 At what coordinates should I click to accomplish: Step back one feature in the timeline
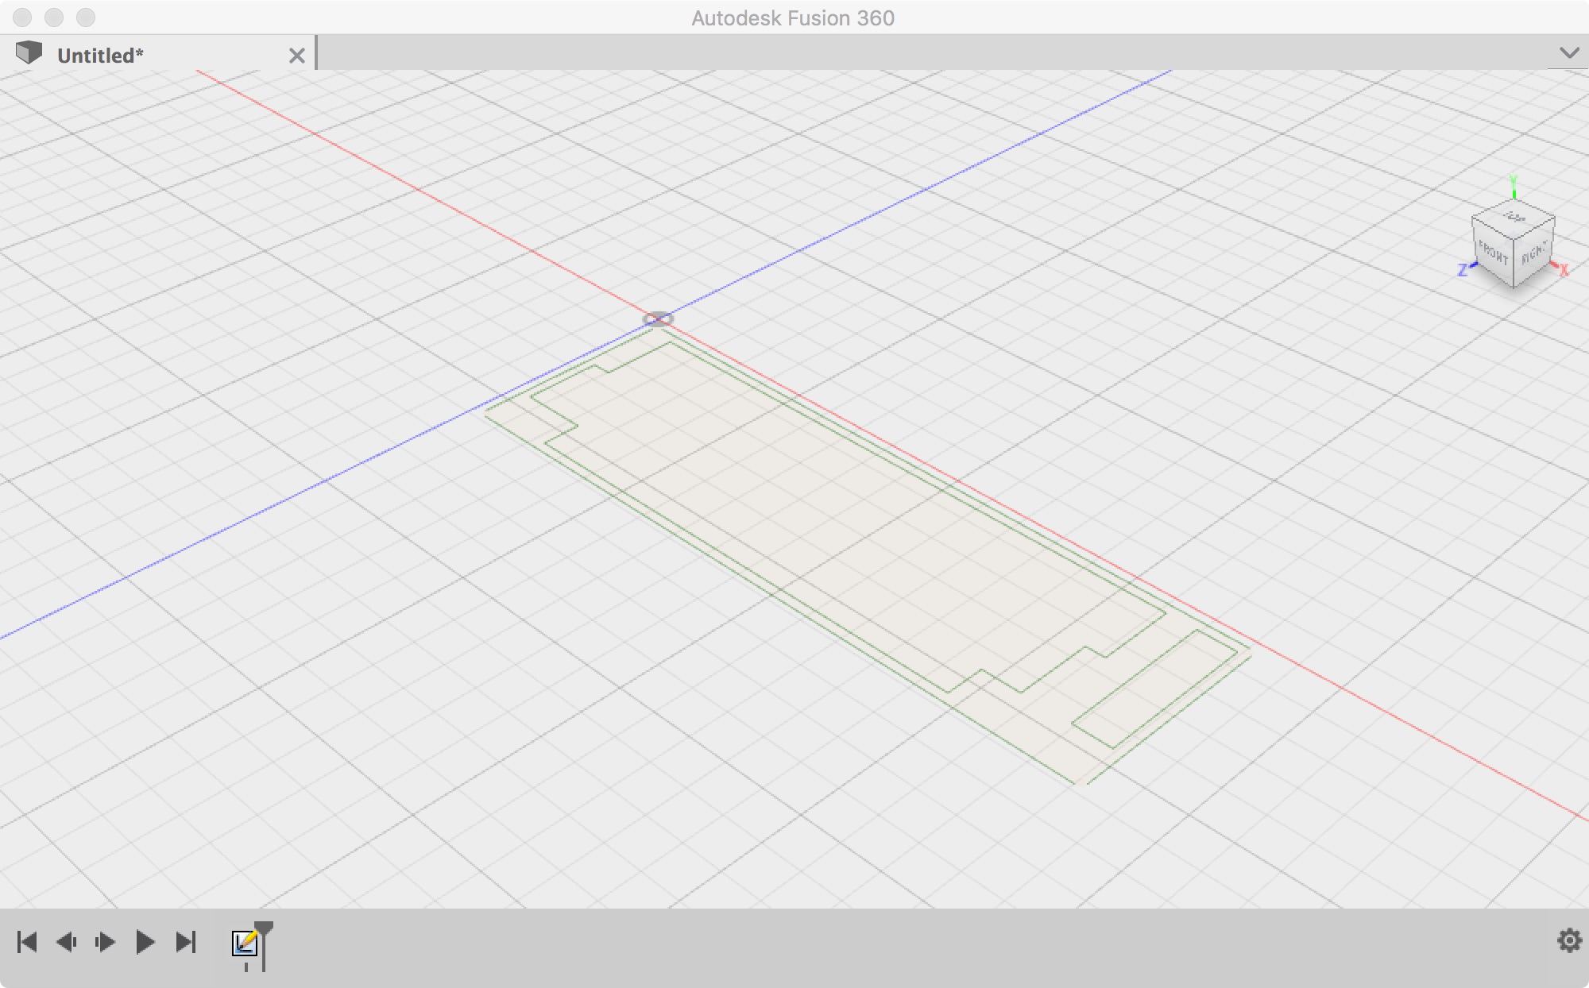coord(67,943)
